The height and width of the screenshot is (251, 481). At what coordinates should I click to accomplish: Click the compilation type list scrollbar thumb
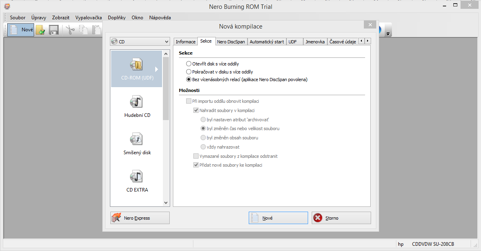[x=166, y=88]
